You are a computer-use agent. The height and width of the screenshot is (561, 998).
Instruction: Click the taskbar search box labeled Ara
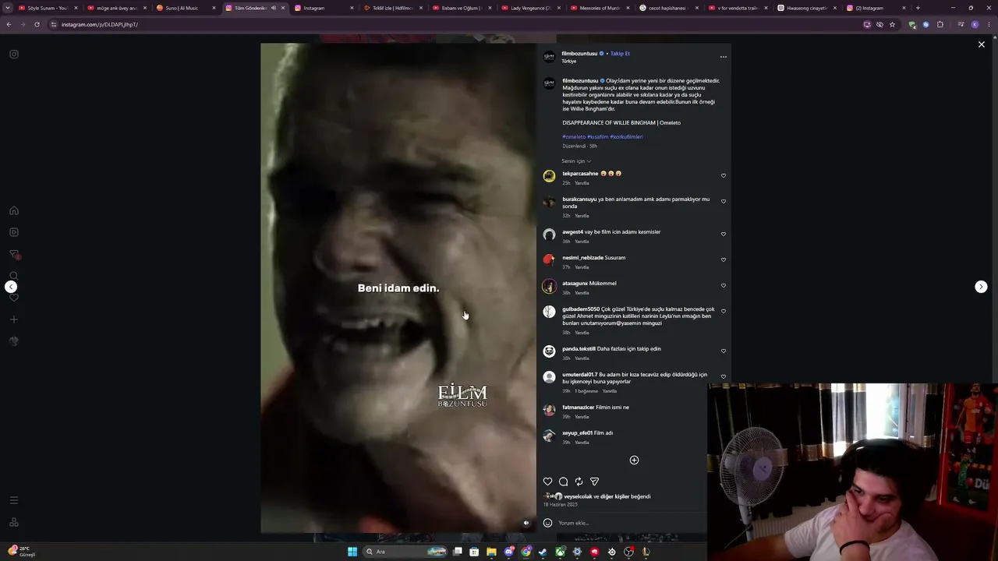[x=406, y=552]
